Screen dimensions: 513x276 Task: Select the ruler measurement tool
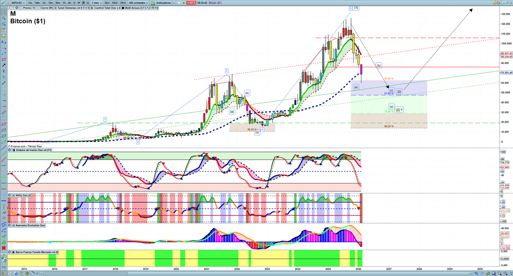coord(4,113)
